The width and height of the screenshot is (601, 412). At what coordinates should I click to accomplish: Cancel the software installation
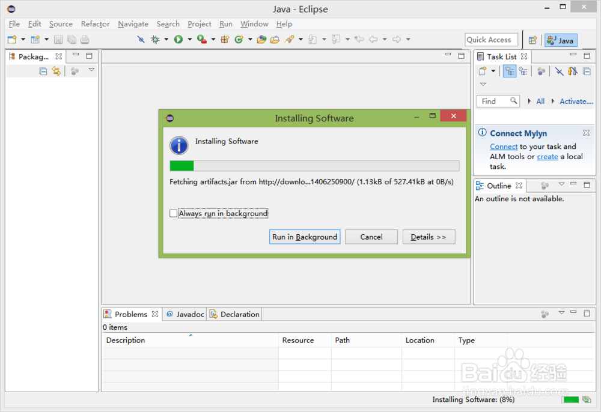pos(371,237)
